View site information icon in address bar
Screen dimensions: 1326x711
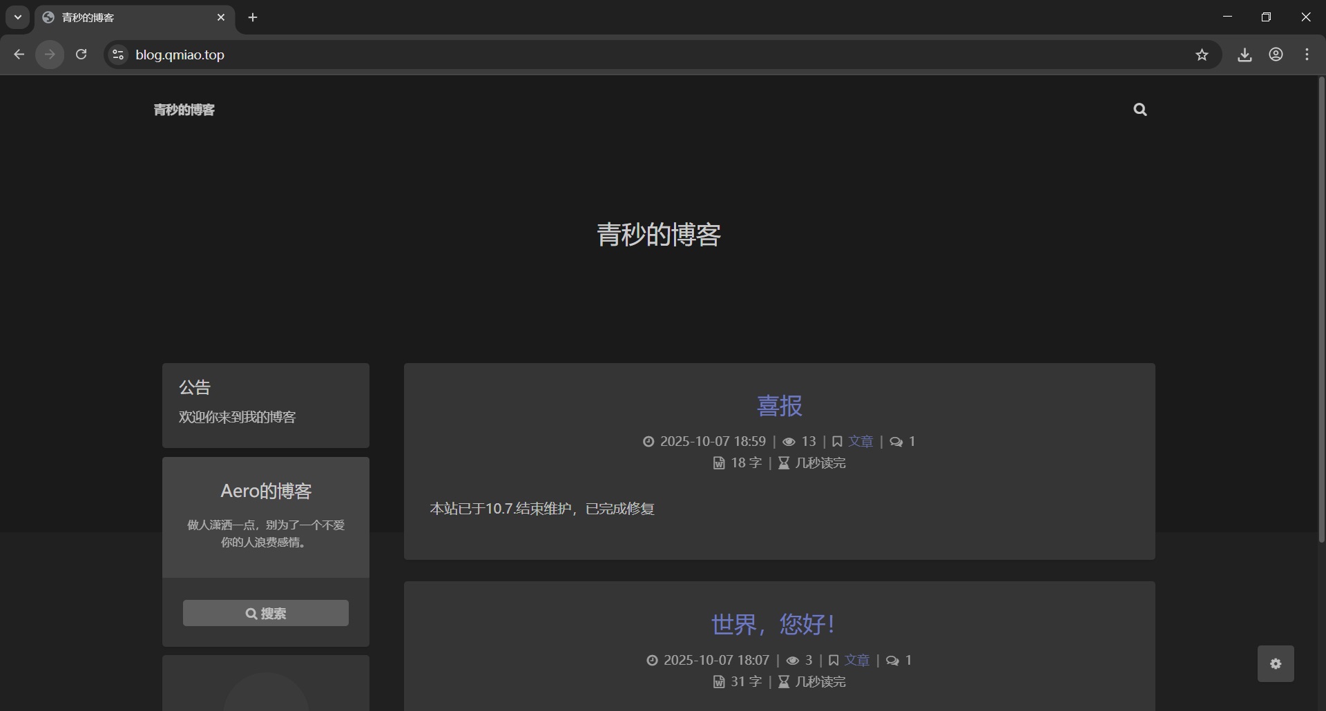click(x=118, y=55)
